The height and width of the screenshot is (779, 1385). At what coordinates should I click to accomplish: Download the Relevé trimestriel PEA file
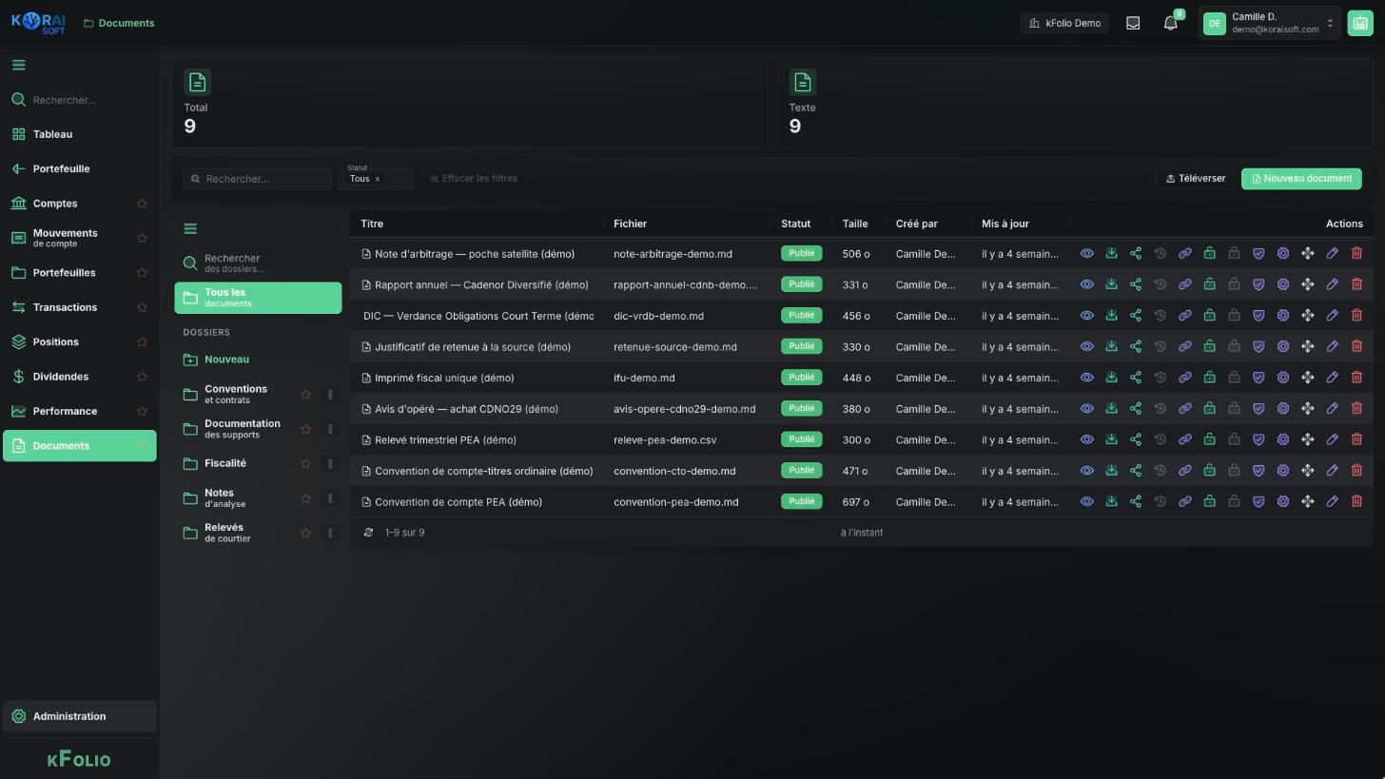coord(1111,439)
